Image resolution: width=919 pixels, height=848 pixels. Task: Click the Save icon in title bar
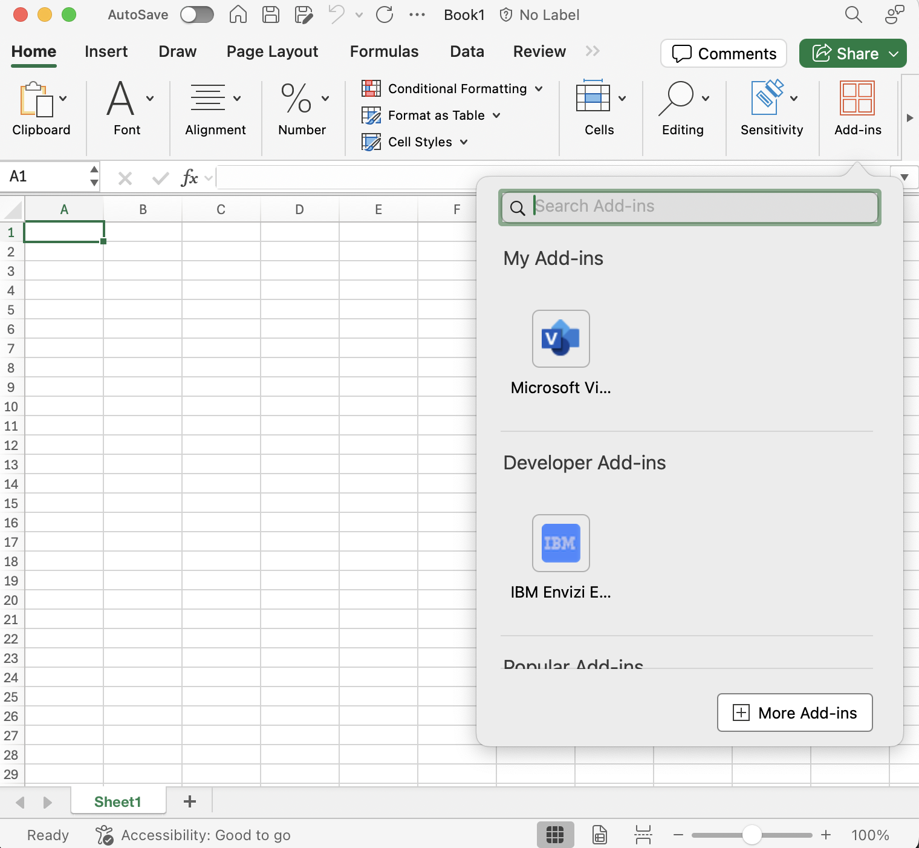pyautogui.click(x=271, y=15)
